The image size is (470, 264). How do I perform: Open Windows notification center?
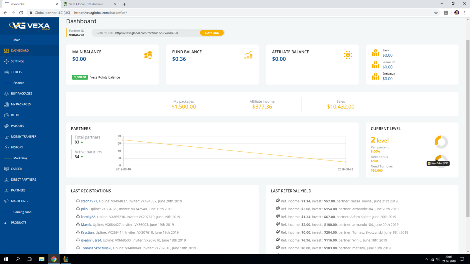click(x=462, y=259)
